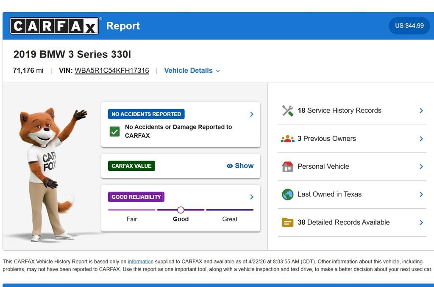Screen dimensions: 434x287
Task: Click the 'Great' reliability label
Action: (x=230, y=219)
